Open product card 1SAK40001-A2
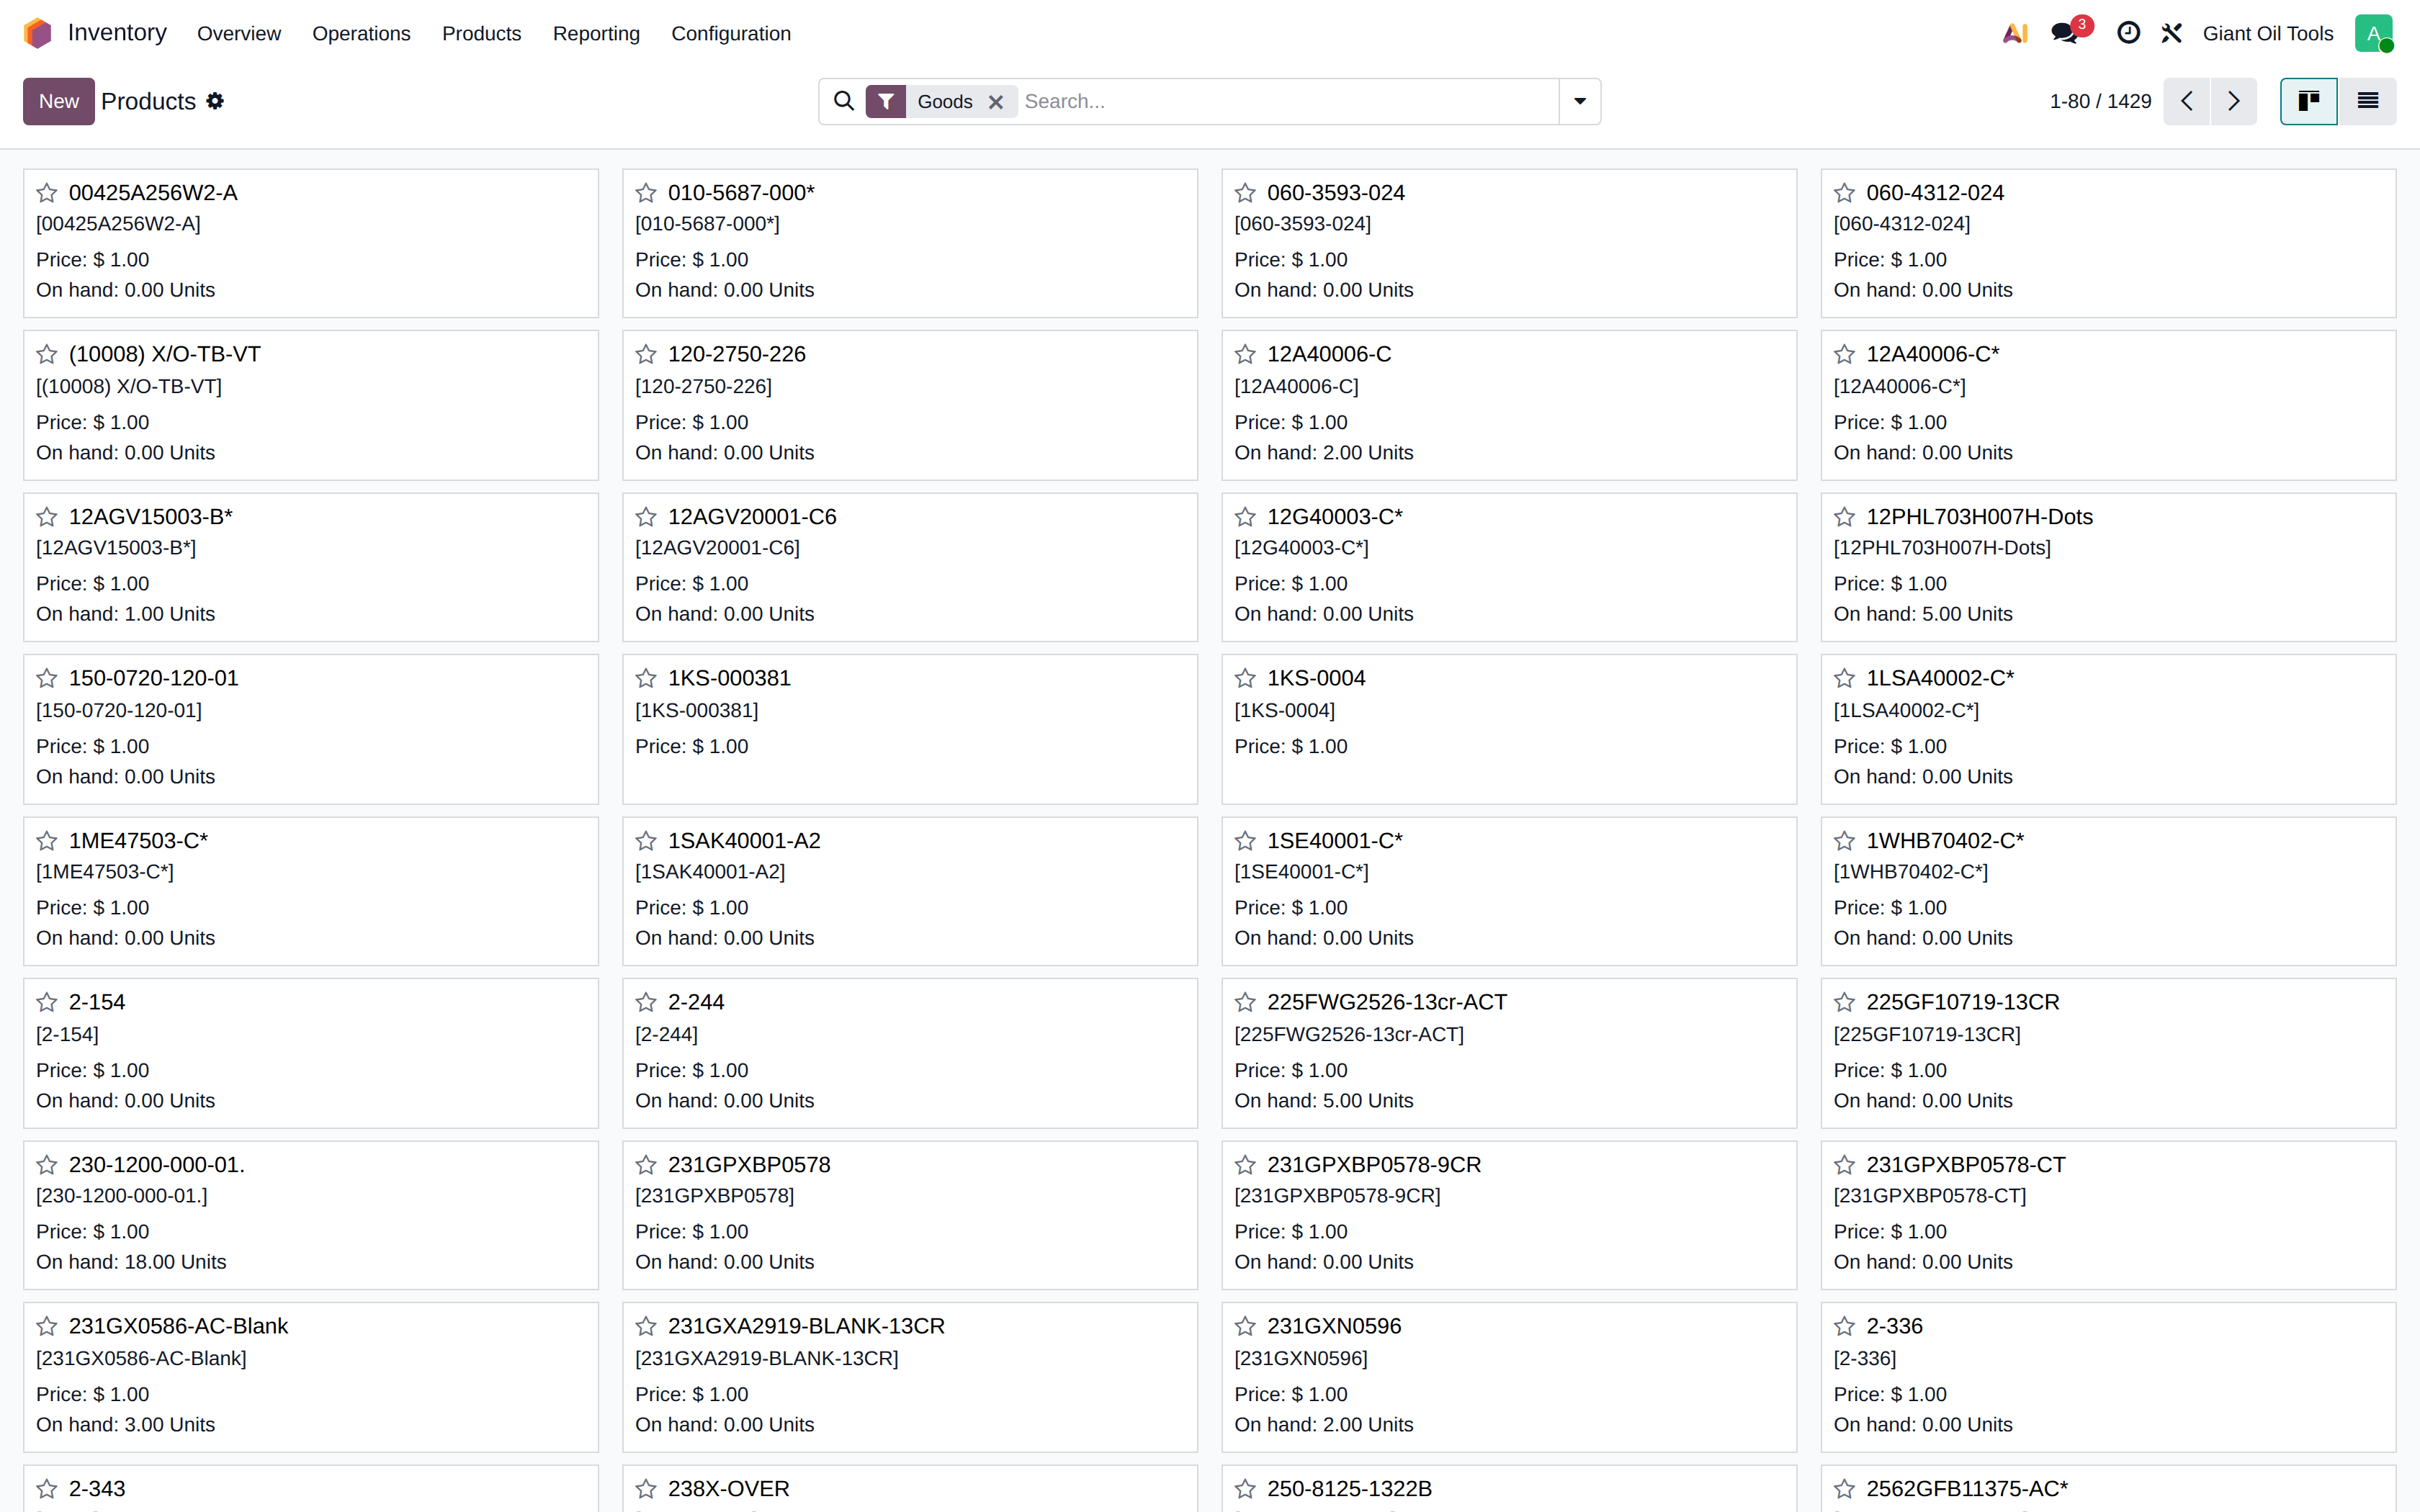Screen dimensions: 2420x1512 point(910,891)
